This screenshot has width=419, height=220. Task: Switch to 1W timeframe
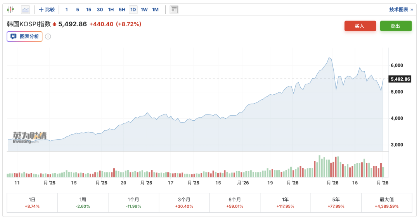coord(144,10)
